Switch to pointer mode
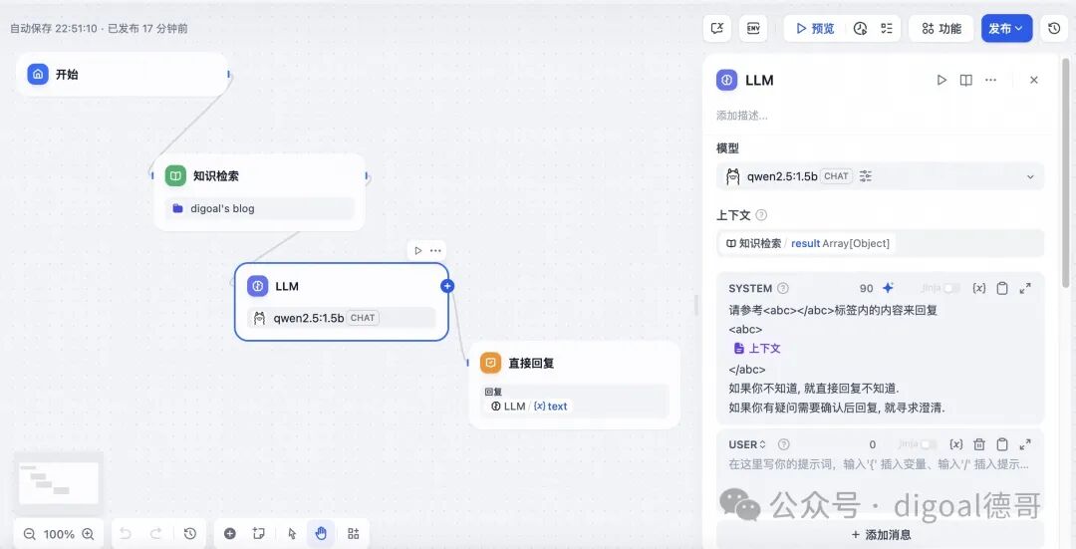1076x549 pixels. click(x=292, y=533)
